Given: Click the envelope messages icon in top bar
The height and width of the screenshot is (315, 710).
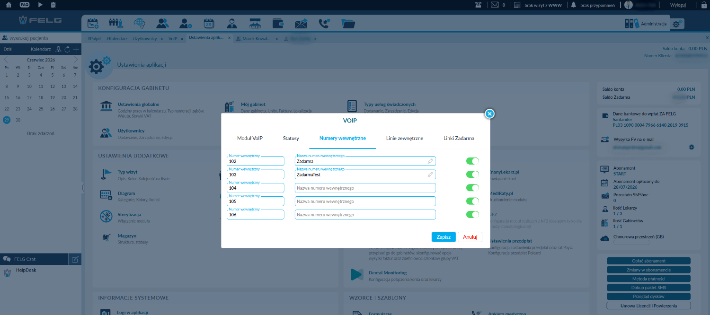Looking at the screenshot, I should coord(495,5).
